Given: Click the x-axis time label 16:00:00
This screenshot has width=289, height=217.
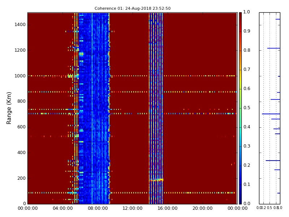Looking at the screenshot, I should pyautogui.click(x=168, y=209).
